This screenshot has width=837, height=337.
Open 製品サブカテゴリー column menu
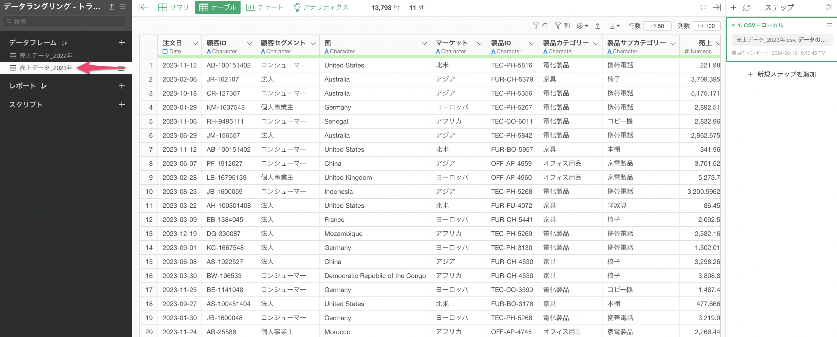(673, 43)
